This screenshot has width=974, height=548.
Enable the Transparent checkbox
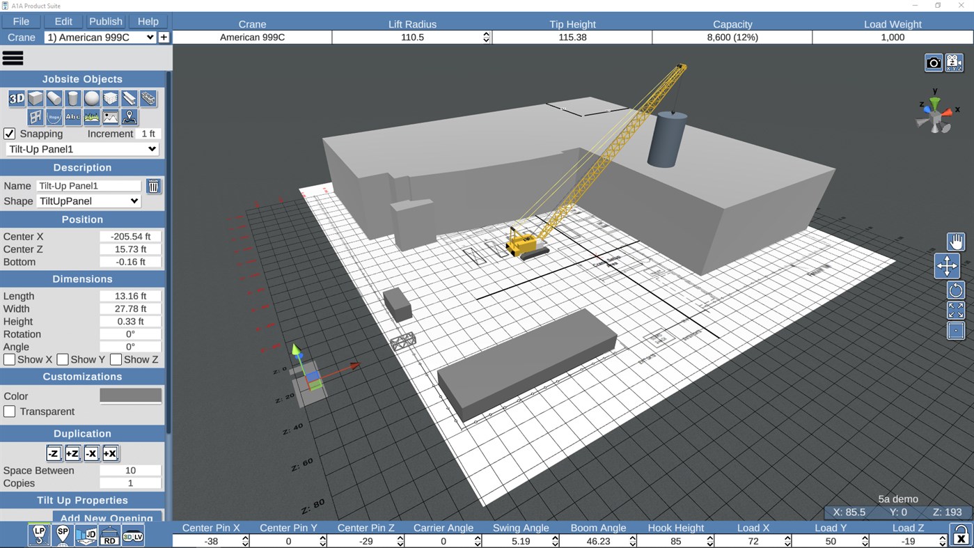10,412
